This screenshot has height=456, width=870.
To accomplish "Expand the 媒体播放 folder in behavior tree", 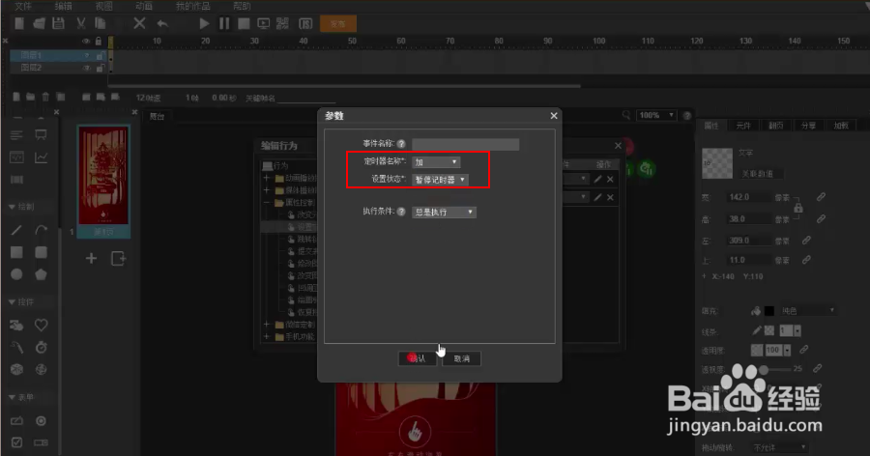I will coord(267,190).
